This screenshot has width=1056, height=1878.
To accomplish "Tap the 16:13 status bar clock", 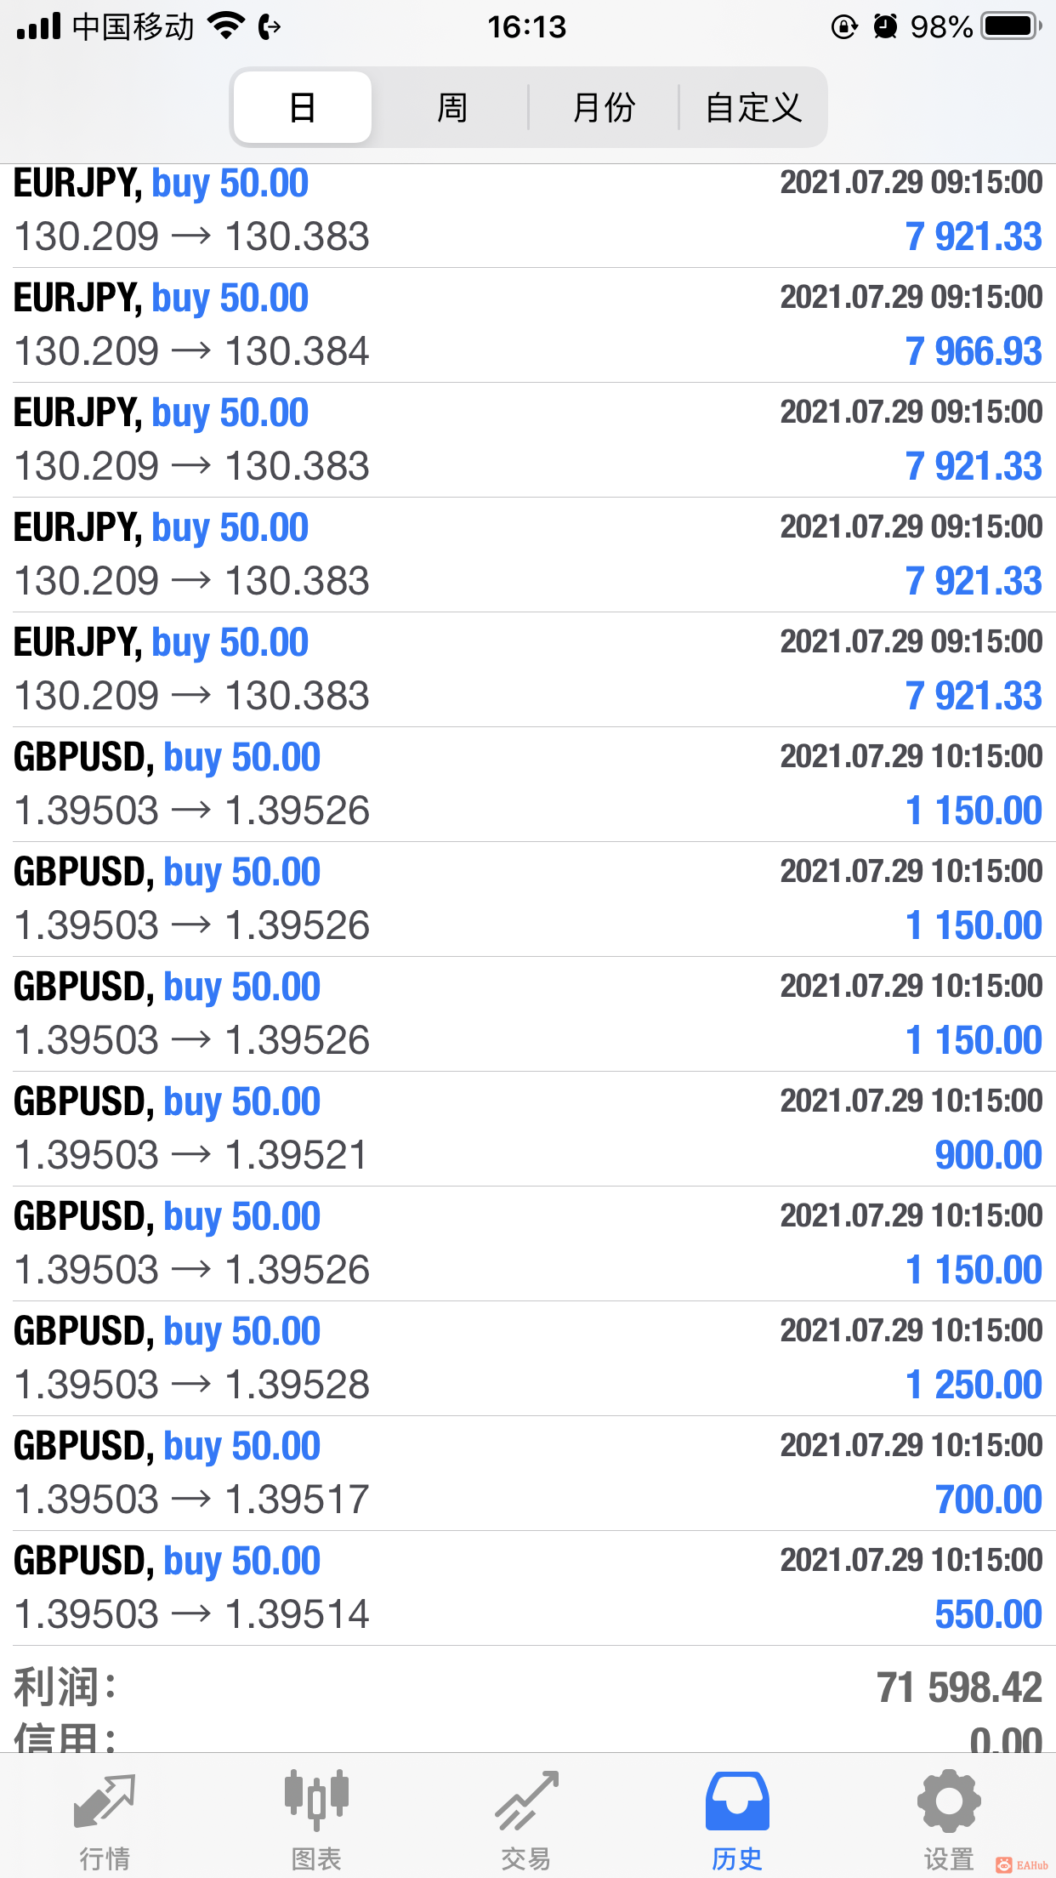I will tap(526, 26).
